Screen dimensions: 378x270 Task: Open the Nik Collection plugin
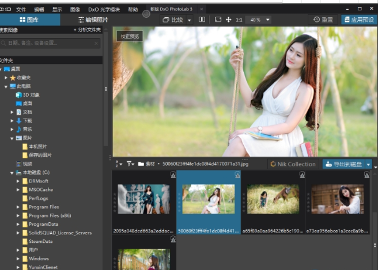coord(293,164)
